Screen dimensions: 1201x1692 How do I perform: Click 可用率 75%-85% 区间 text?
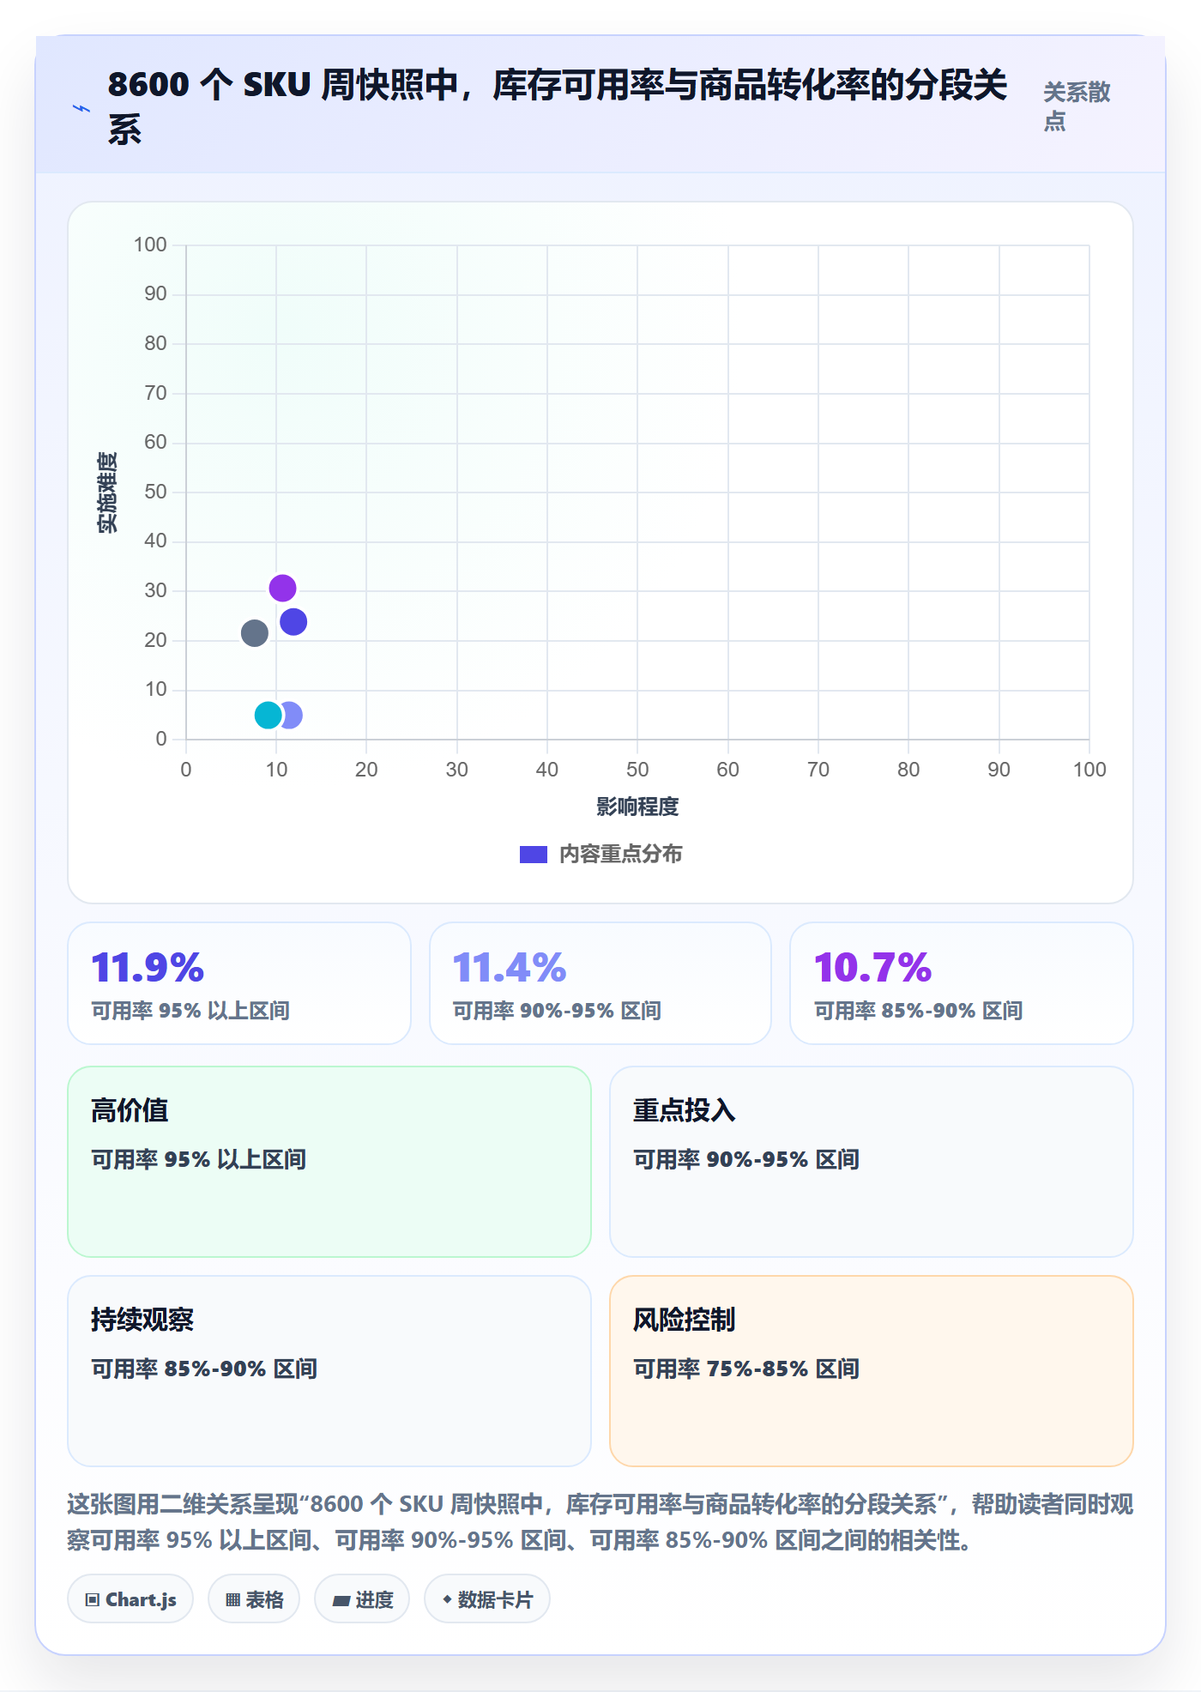(x=746, y=1369)
